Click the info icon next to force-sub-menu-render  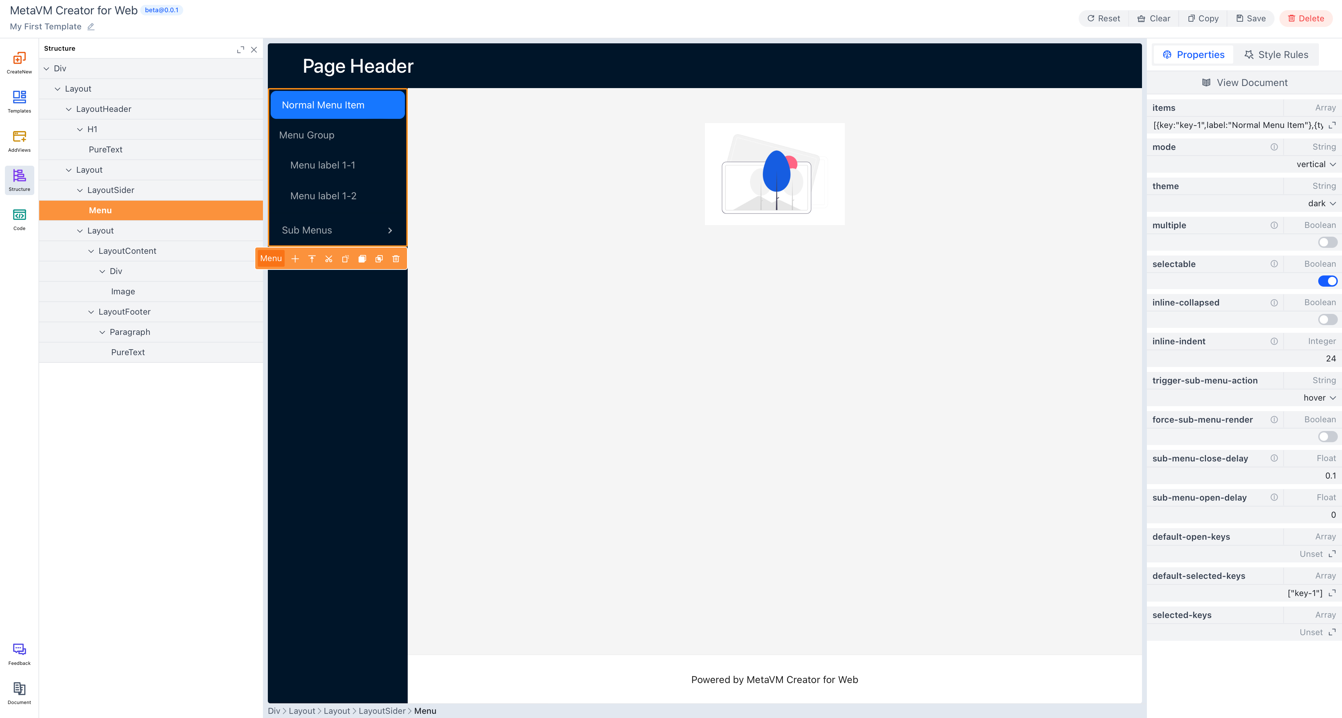(1274, 420)
